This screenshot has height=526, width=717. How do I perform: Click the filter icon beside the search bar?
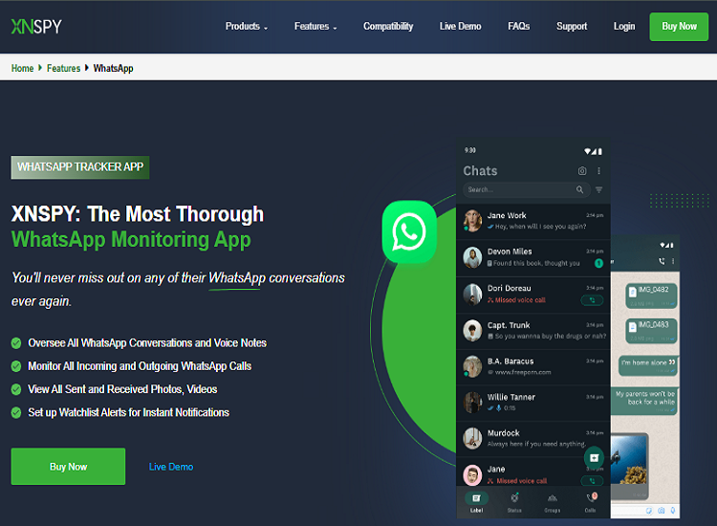coord(599,189)
